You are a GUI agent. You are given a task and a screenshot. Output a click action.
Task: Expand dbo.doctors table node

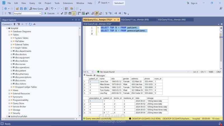point(11,54)
